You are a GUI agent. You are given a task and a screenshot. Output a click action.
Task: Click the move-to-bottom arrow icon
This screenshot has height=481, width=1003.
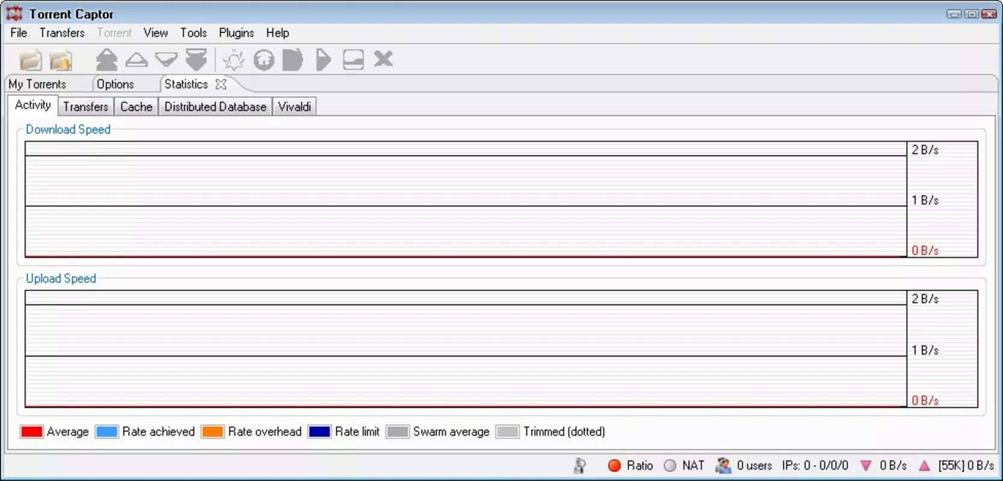point(197,60)
